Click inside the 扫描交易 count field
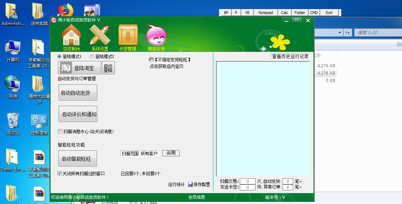The height and width of the screenshot is (204, 402). tap(247, 182)
